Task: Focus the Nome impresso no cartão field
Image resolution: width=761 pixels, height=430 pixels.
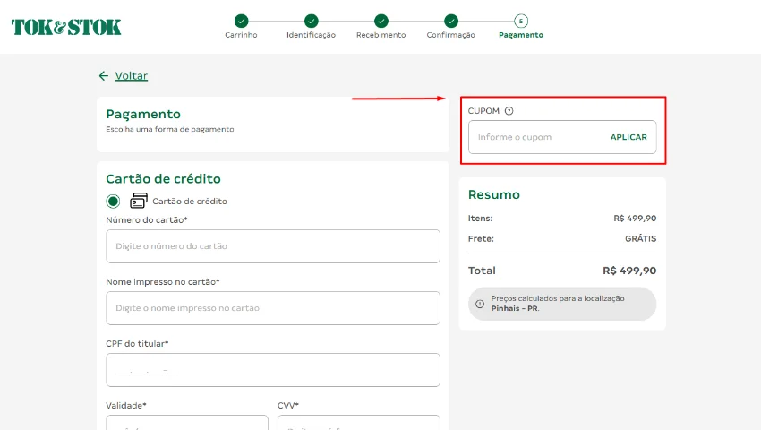Action: tap(273, 308)
